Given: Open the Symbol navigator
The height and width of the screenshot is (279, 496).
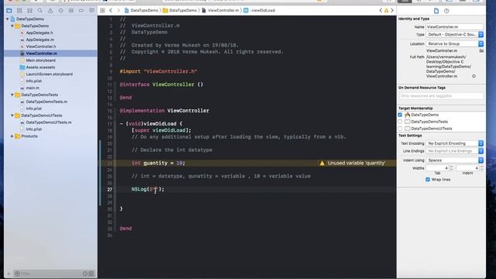Looking at the screenshot, I should [29, 10].
